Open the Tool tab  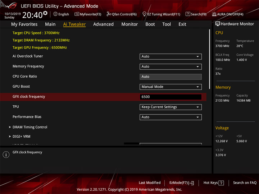167,24
